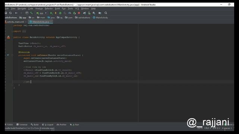
Task: Expand the collapsed import statement
Action: tap(24, 31)
